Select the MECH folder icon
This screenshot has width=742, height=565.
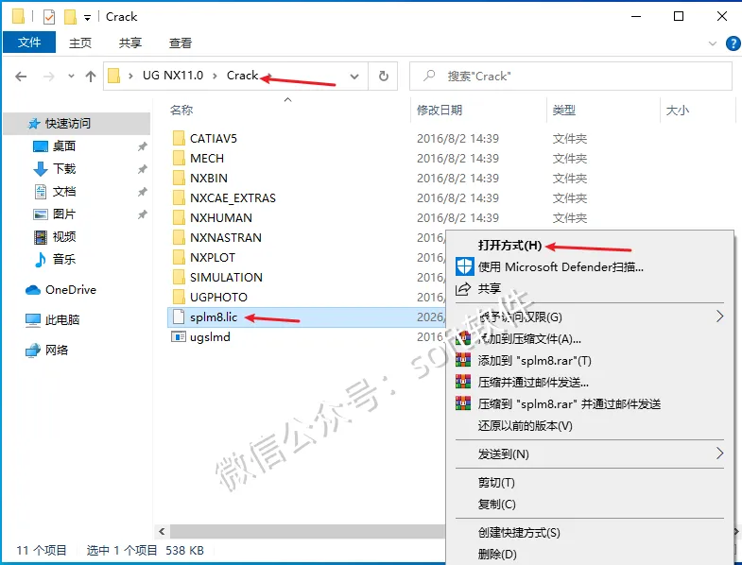click(x=179, y=158)
